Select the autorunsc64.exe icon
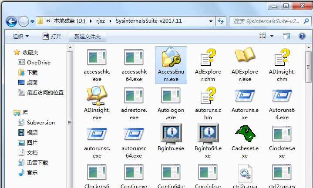Image resolution: width=313 pixels, height=188 pixels. click(x=134, y=134)
